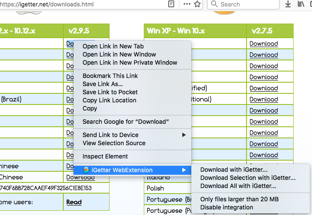Toggle Reader View icon in address bar
Image resolution: width=312 pixels, height=215 pixels.
pos(171,4)
